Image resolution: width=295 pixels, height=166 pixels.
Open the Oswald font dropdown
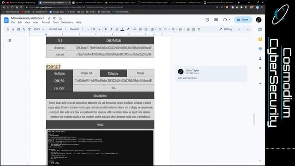click(x=77, y=29)
